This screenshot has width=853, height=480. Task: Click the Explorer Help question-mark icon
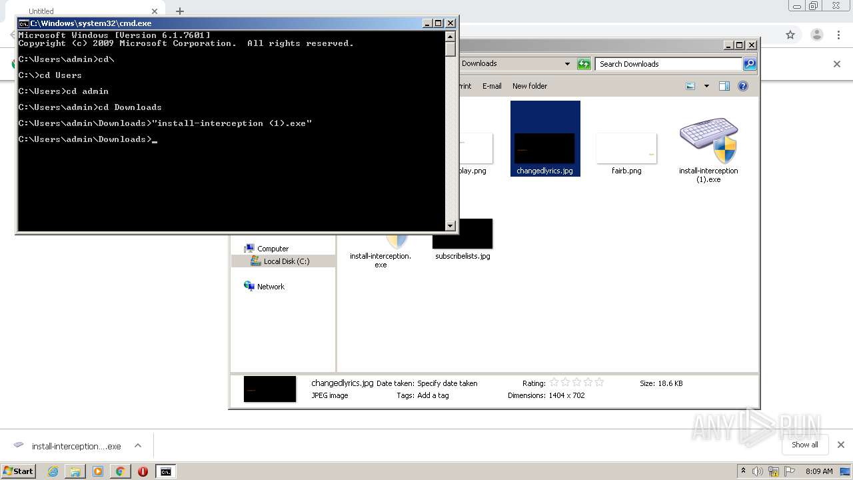tap(743, 86)
